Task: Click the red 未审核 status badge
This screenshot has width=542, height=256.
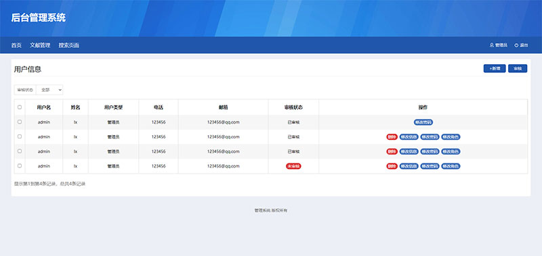Action: coord(293,166)
